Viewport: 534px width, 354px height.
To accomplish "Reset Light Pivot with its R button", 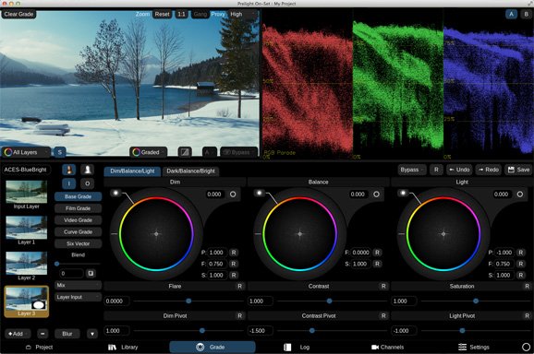I will pos(528,315).
